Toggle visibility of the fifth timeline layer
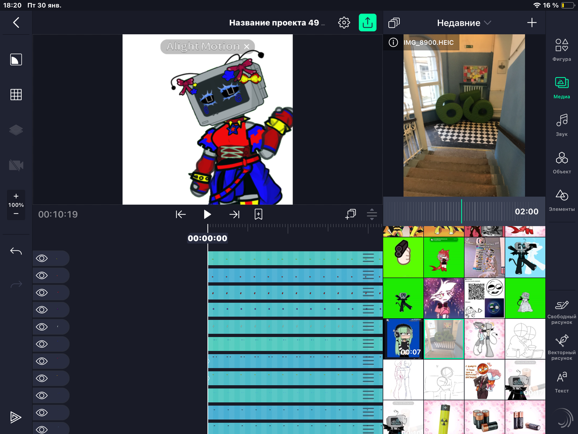 tap(42, 327)
